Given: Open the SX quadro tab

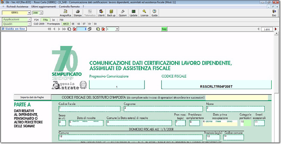Looking at the screenshot, I should pos(95,24).
